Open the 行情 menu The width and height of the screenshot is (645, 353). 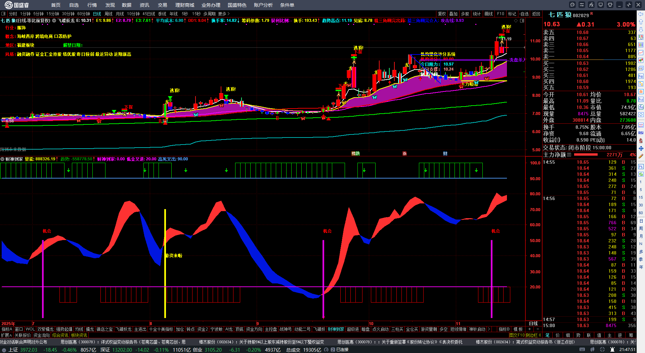pyautogui.click(x=92, y=5)
